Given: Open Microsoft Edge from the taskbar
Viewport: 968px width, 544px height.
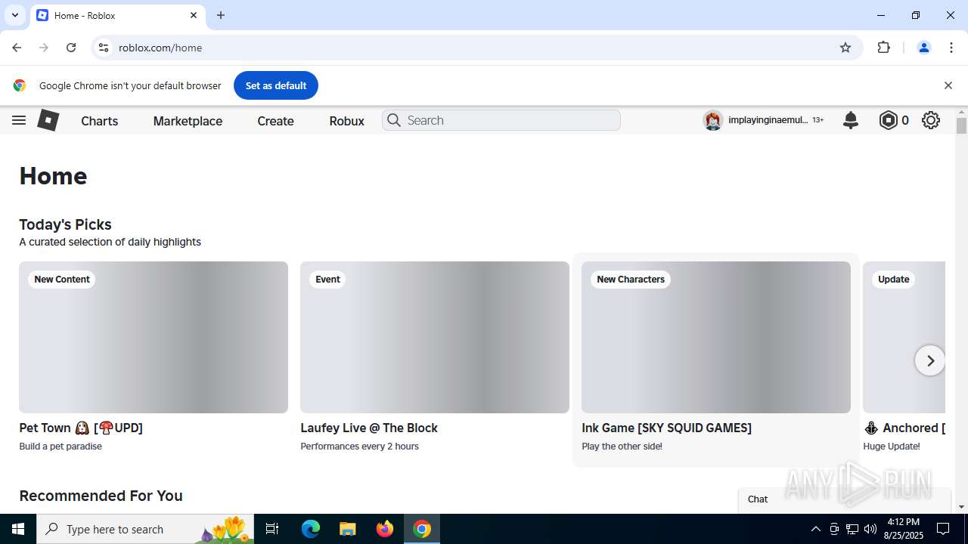Looking at the screenshot, I should 311,529.
